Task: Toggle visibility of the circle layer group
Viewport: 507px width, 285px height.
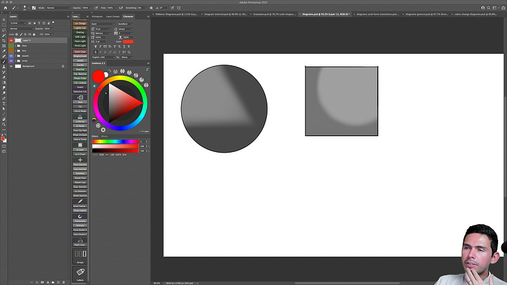Action: 11,61
